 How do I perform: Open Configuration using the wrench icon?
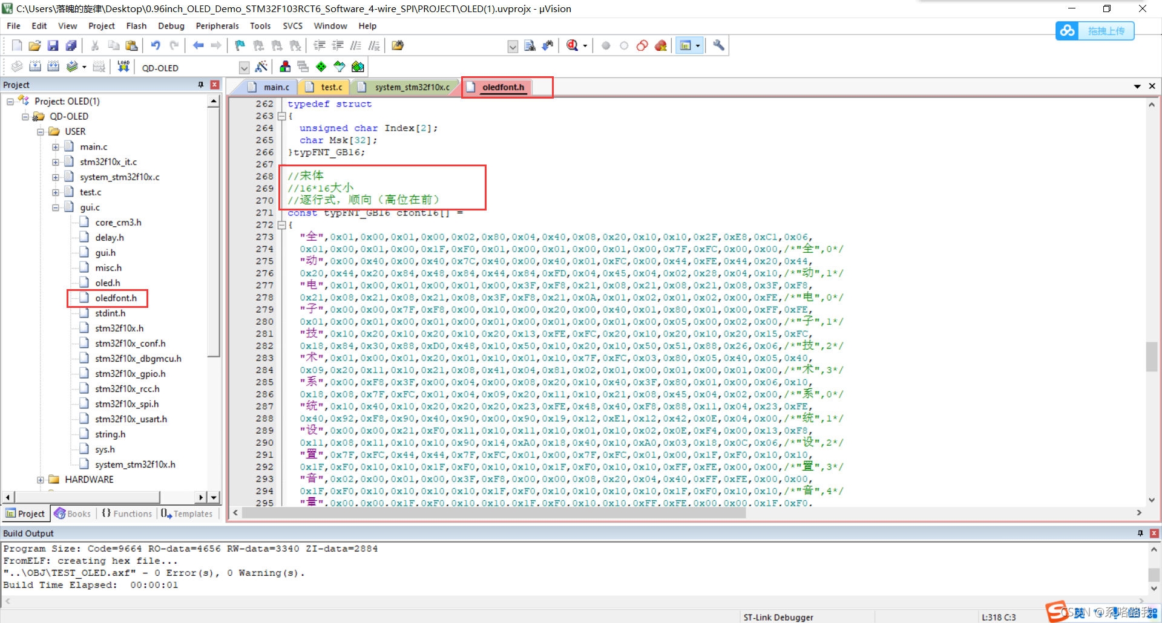pyautogui.click(x=718, y=45)
